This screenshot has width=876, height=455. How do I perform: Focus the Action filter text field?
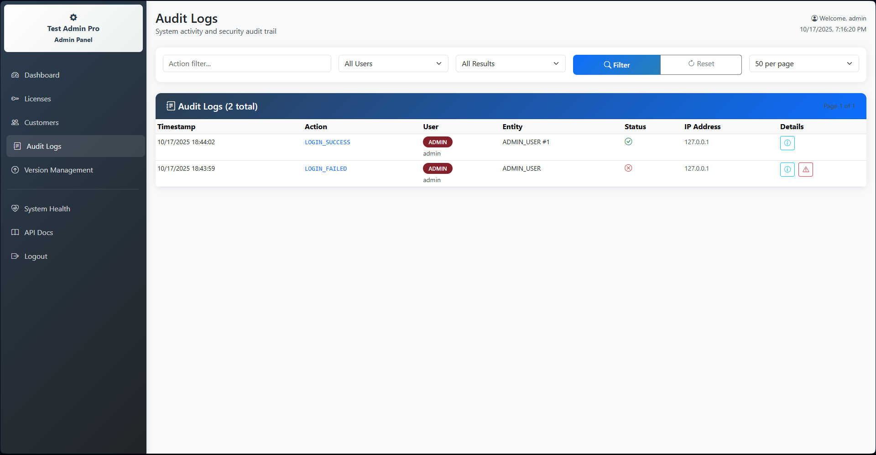tap(247, 64)
